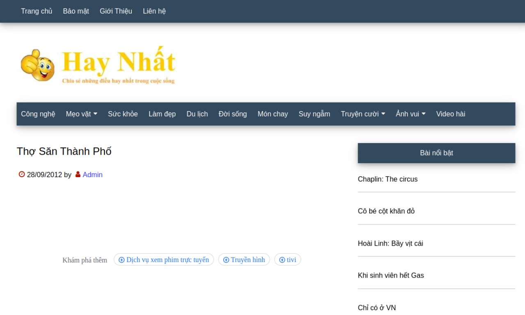Open the Đời sống category

click(x=233, y=114)
